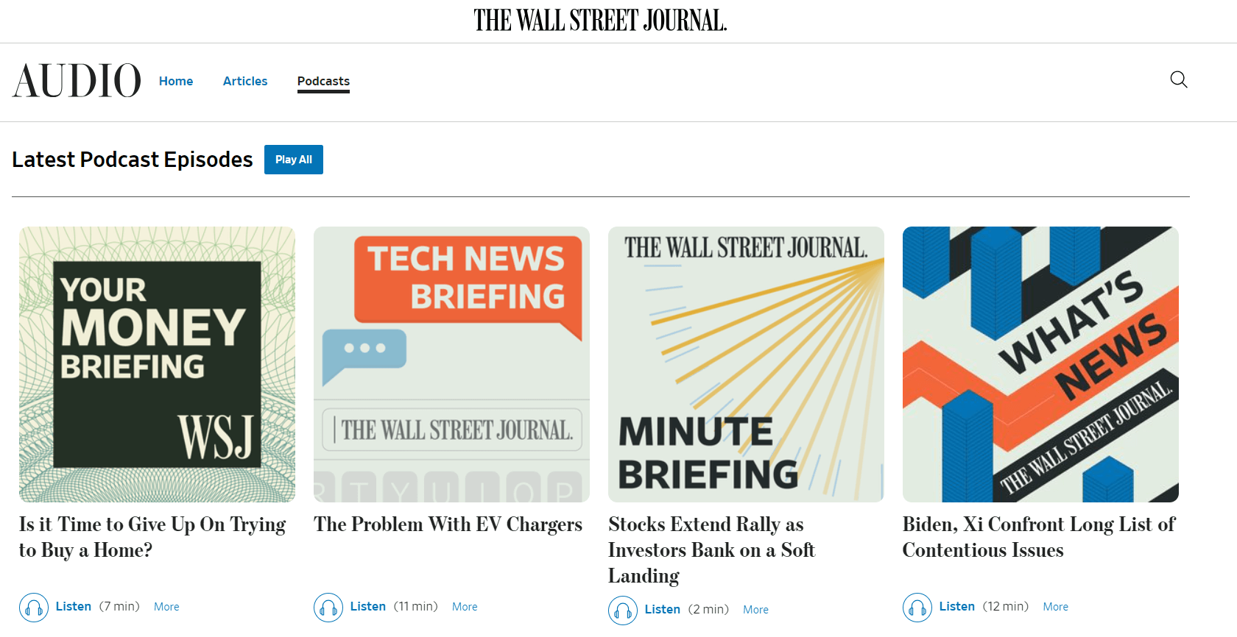The width and height of the screenshot is (1237, 637).
Task: Open Minute Briefing cover art
Action: 746,364
